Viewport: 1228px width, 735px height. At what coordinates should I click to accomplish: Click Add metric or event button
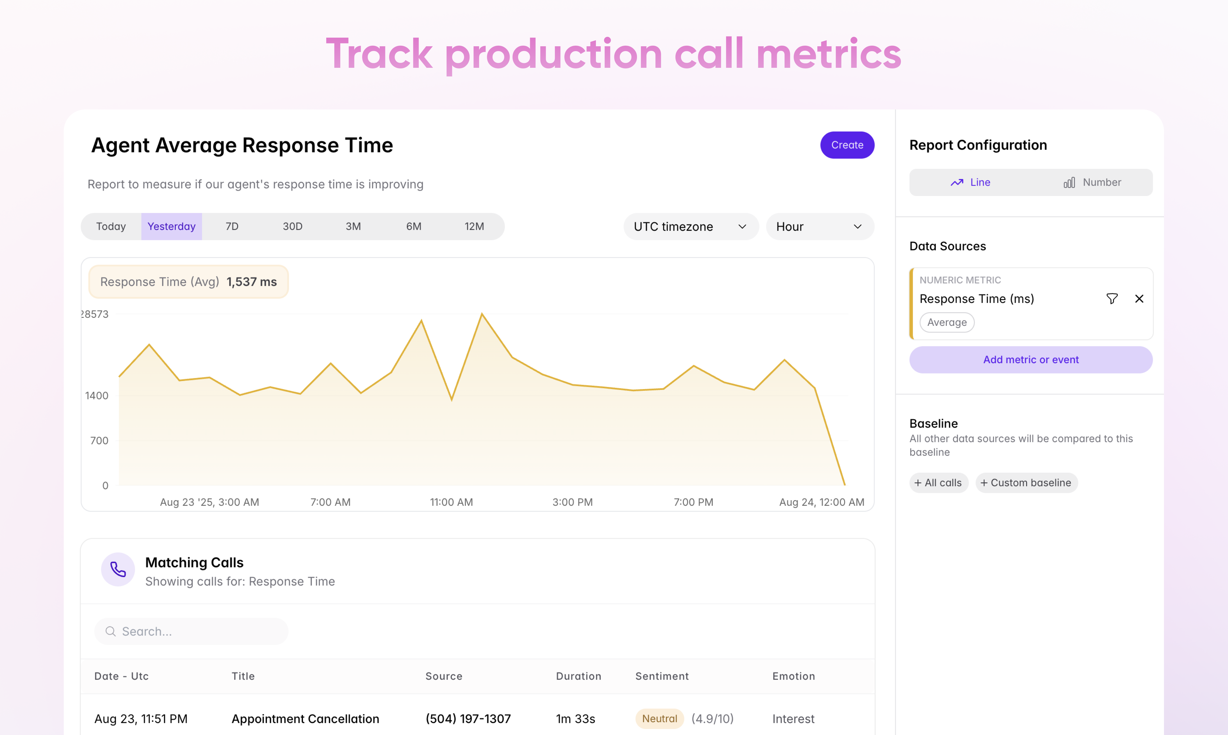pyautogui.click(x=1030, y=360)
